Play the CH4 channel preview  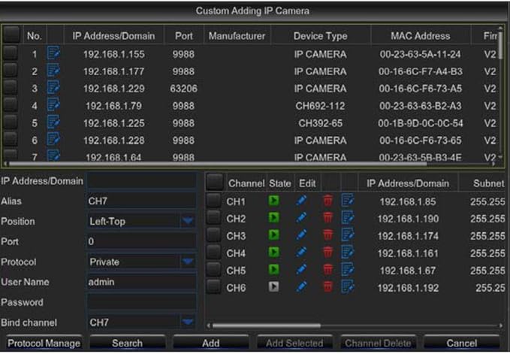(274, 253)
